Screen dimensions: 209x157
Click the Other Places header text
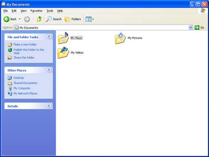[17, 70]
